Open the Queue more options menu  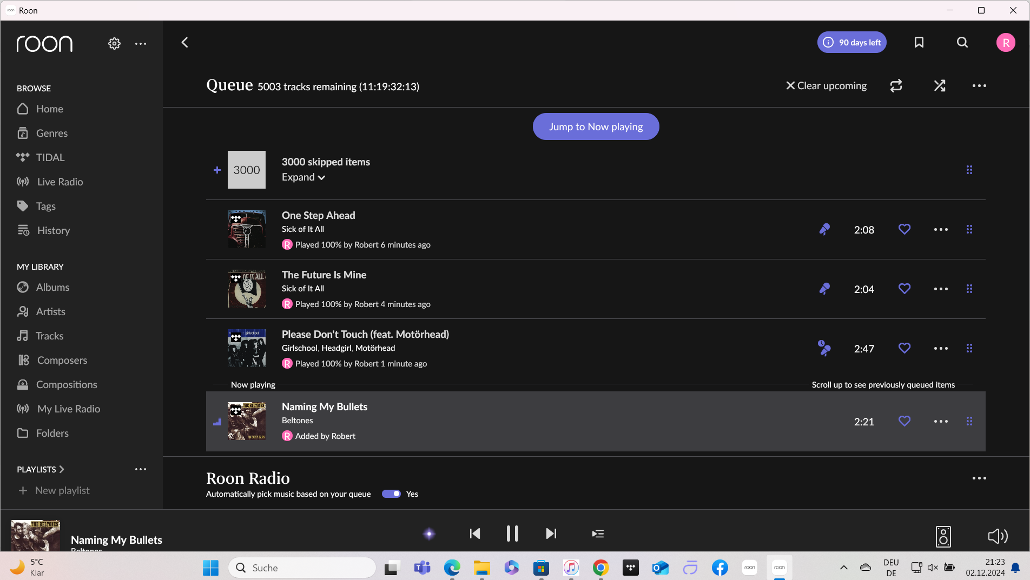pyautogui.click(x=979, y=85)
